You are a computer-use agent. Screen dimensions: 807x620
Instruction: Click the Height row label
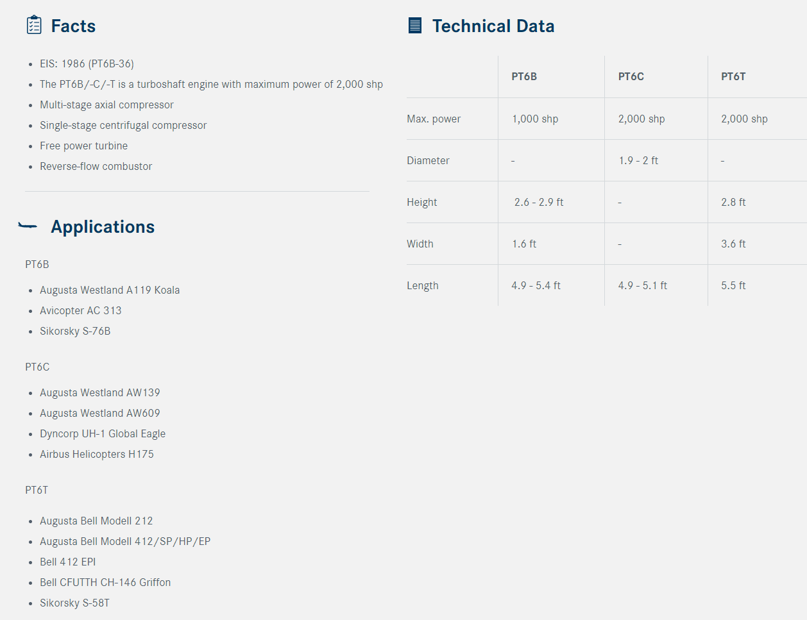pos(421,202)
